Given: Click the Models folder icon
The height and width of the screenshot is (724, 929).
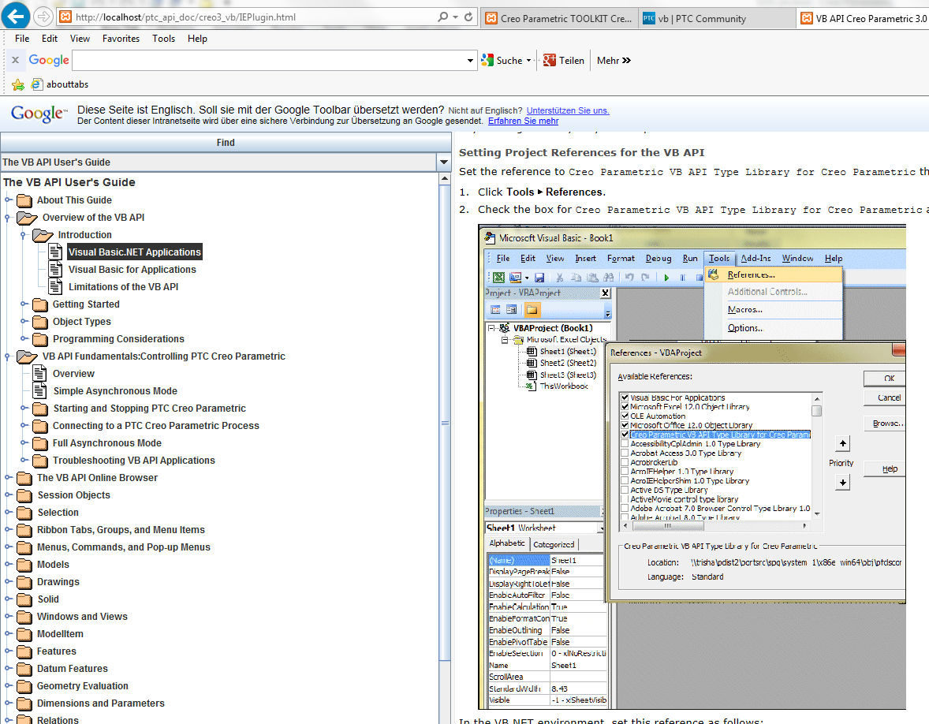Looking at the screenshot, I should point(24,565).
